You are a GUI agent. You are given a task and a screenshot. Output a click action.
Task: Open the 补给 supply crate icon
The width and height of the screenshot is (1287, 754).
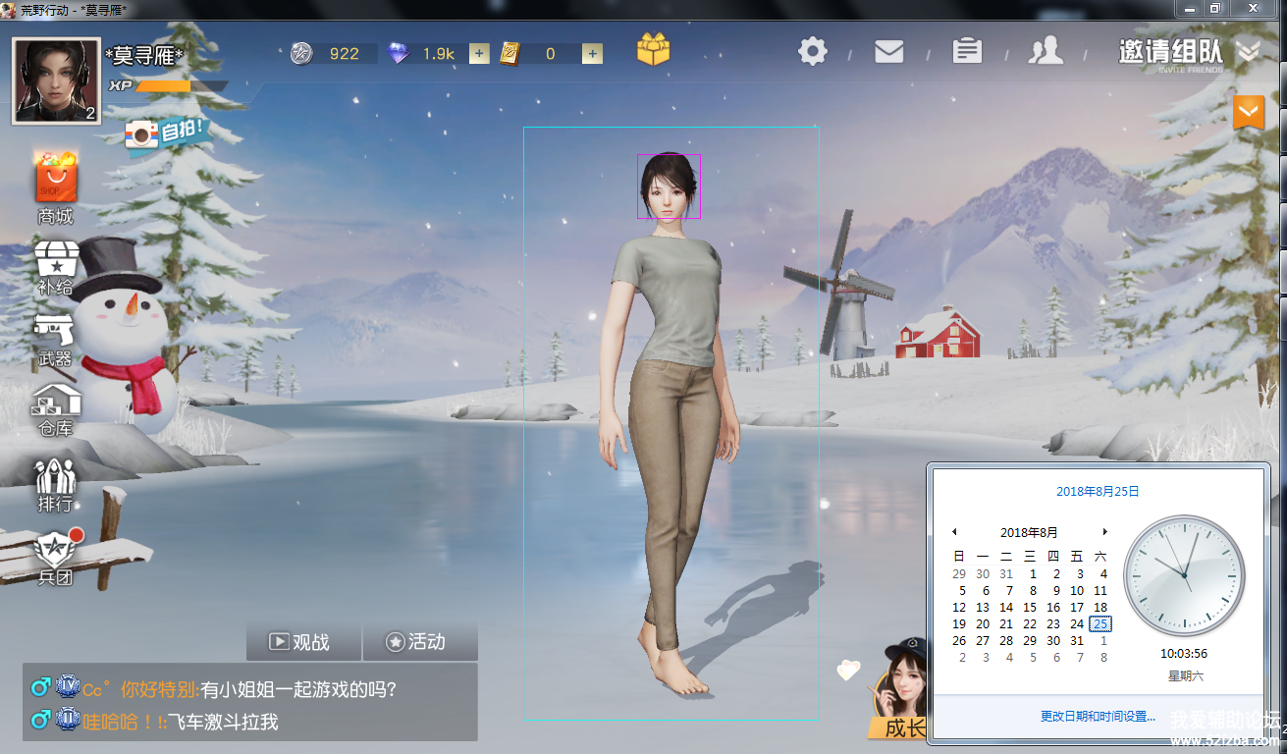(56, 258)
